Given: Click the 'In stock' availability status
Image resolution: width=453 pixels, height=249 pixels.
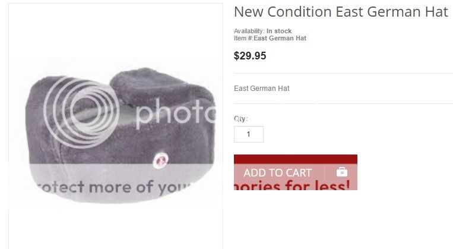Looking at the screenshot, I should (x=279, y=31).
